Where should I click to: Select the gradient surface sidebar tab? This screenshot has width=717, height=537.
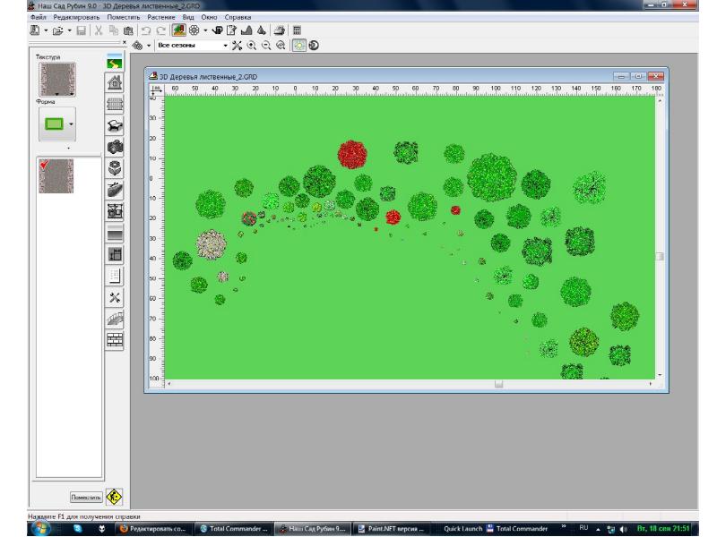point(115,233)
